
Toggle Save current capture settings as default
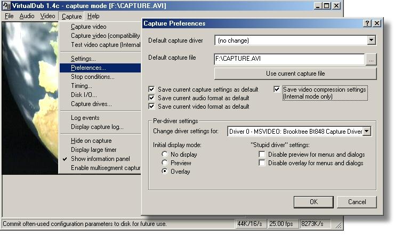click(152, 90)
